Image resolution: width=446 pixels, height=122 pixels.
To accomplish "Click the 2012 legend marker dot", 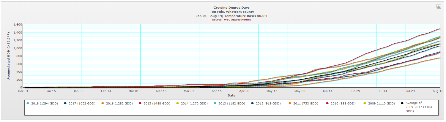I will coord(252,104).
